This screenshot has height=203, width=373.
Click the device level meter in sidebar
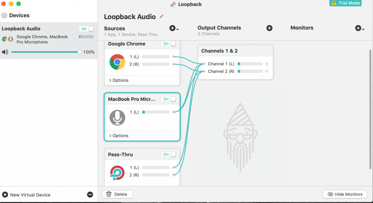click(x=86, y=37)
